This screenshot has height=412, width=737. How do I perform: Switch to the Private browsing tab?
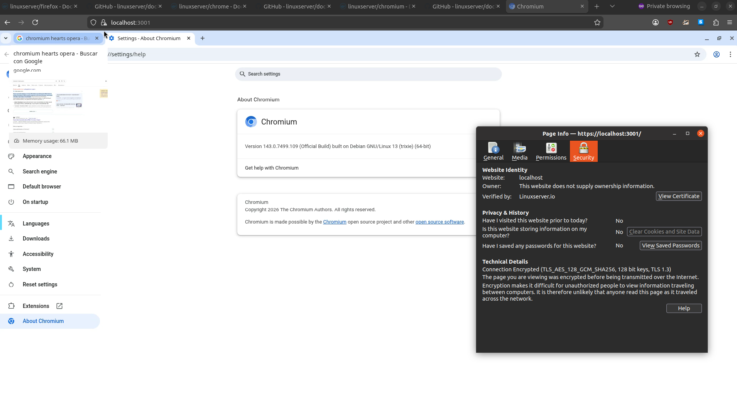(x=664, y=6)
